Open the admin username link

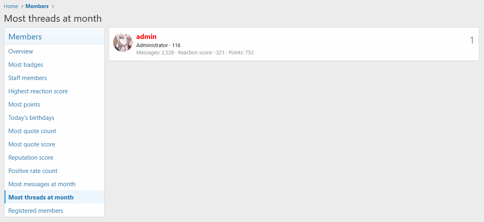[x=147, y=37]
